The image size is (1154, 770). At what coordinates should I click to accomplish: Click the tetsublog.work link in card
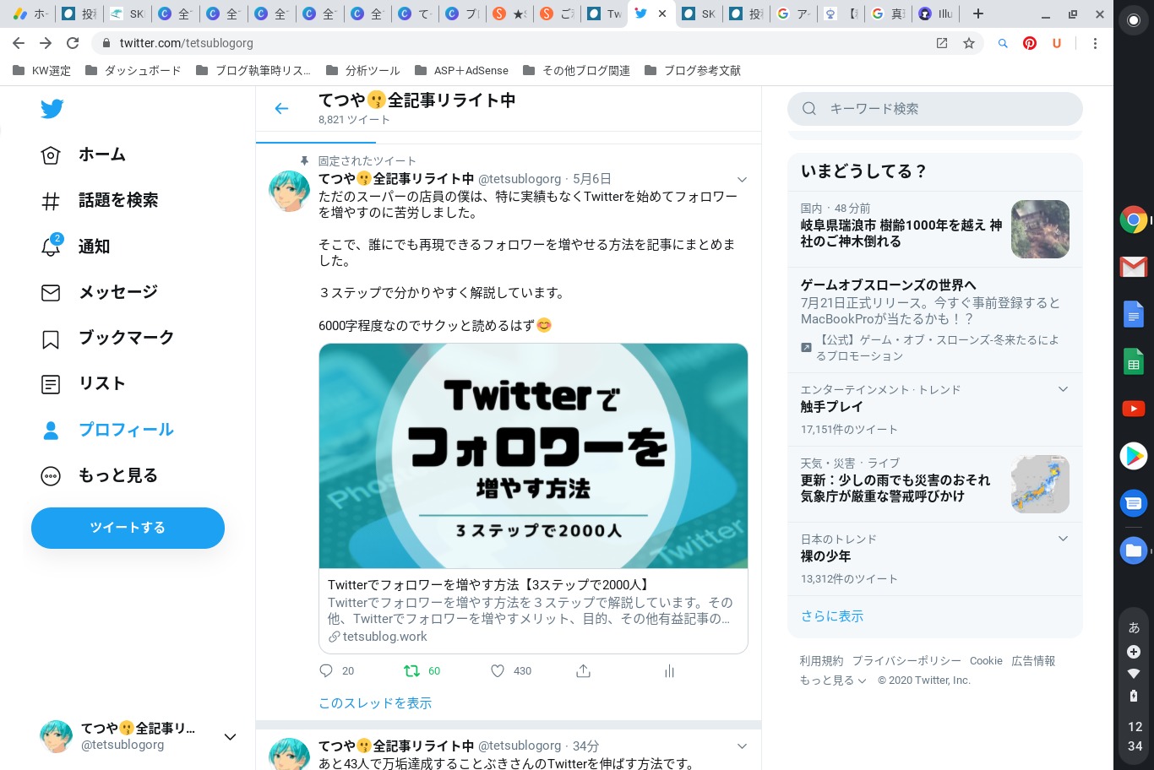tap(385, 637)
